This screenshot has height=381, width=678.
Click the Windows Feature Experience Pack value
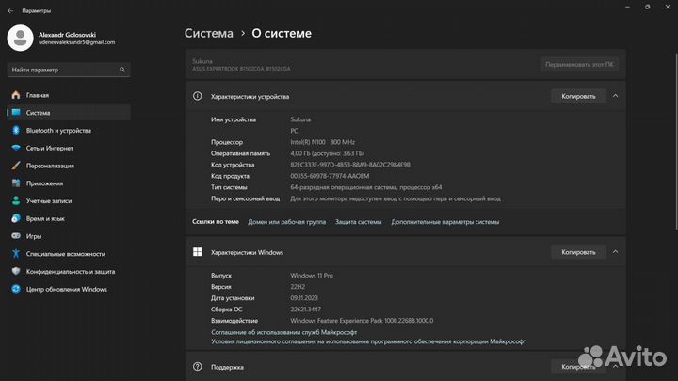(x=362, y=321)
